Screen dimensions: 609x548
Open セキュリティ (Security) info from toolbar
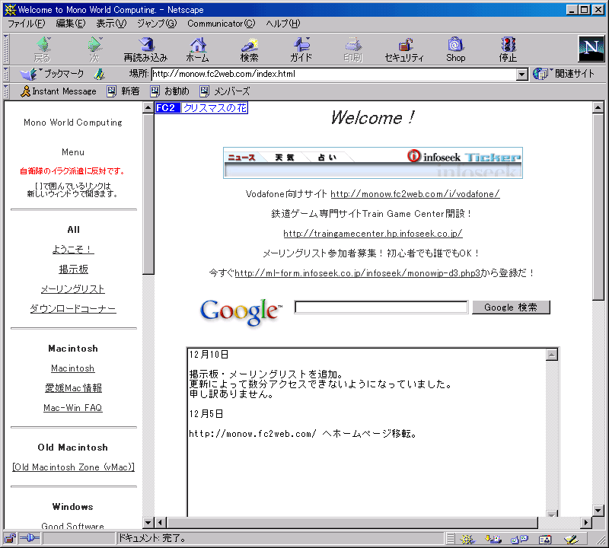pyautogui.click(x=404, y=49)
